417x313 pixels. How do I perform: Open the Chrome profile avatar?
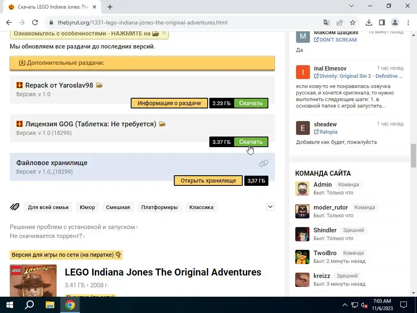click(395, 23)
